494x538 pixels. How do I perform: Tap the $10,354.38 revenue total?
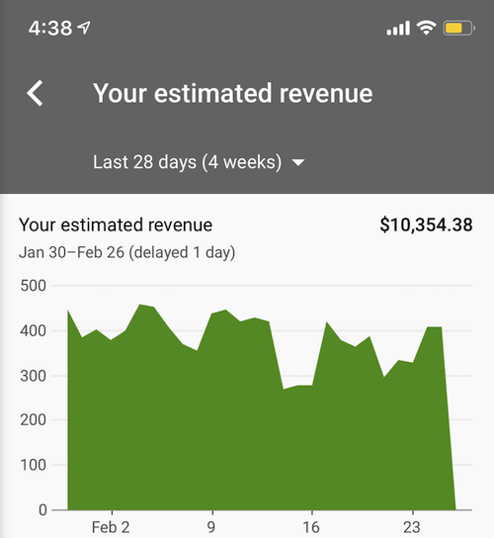pyautogui.click(x=426, y=224)
